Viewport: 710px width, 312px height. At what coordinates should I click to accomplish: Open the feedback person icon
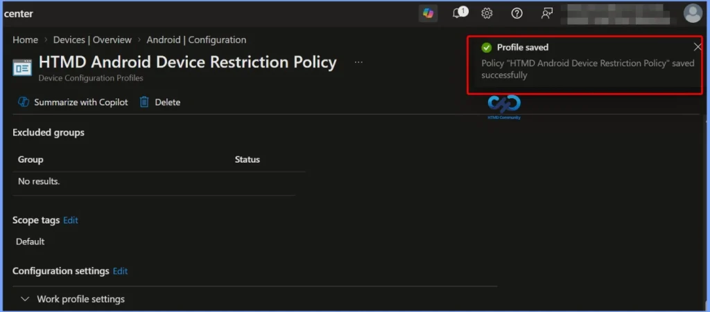click(547, 14)
